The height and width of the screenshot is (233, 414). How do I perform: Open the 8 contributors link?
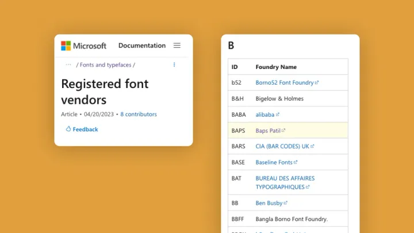pyautogui.click(x=139, y=114)
